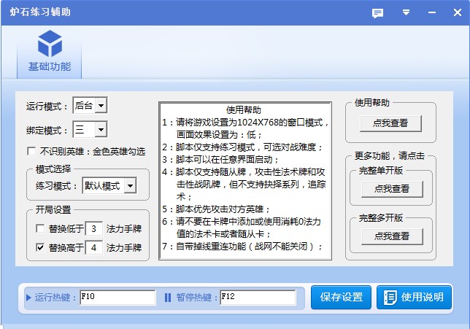The image size is (470, 329).
Task: Click help line 脚本可以在任意界面启动
Action: click(x=220, y=160)
